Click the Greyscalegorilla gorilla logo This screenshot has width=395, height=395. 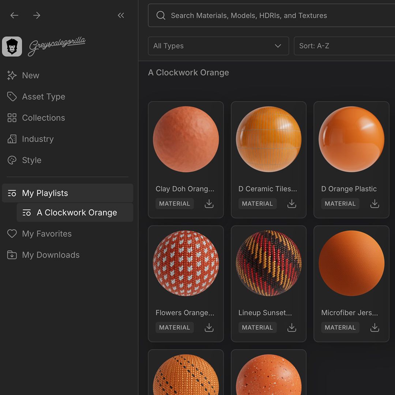12,46
